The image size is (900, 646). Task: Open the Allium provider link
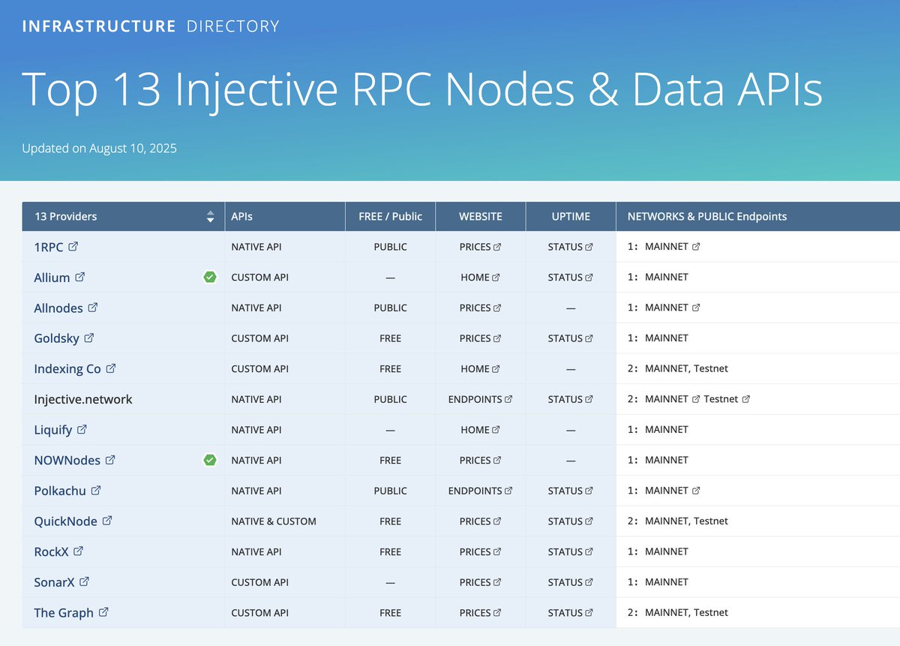(x=59, y=278)
